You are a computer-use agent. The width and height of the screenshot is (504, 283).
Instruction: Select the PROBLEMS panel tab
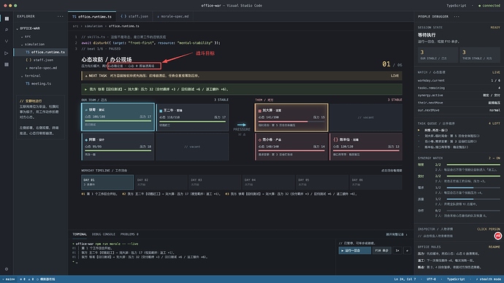pos(129,234)
